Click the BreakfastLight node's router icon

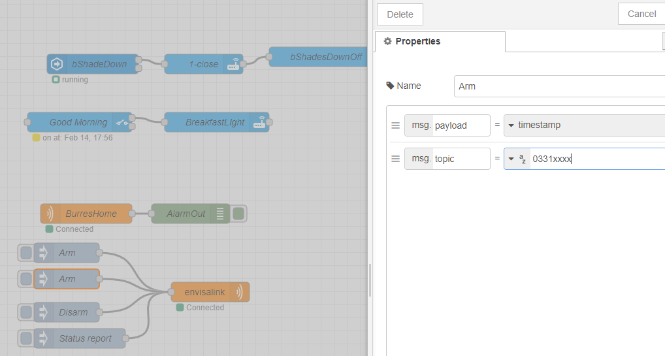click(259, 122)
